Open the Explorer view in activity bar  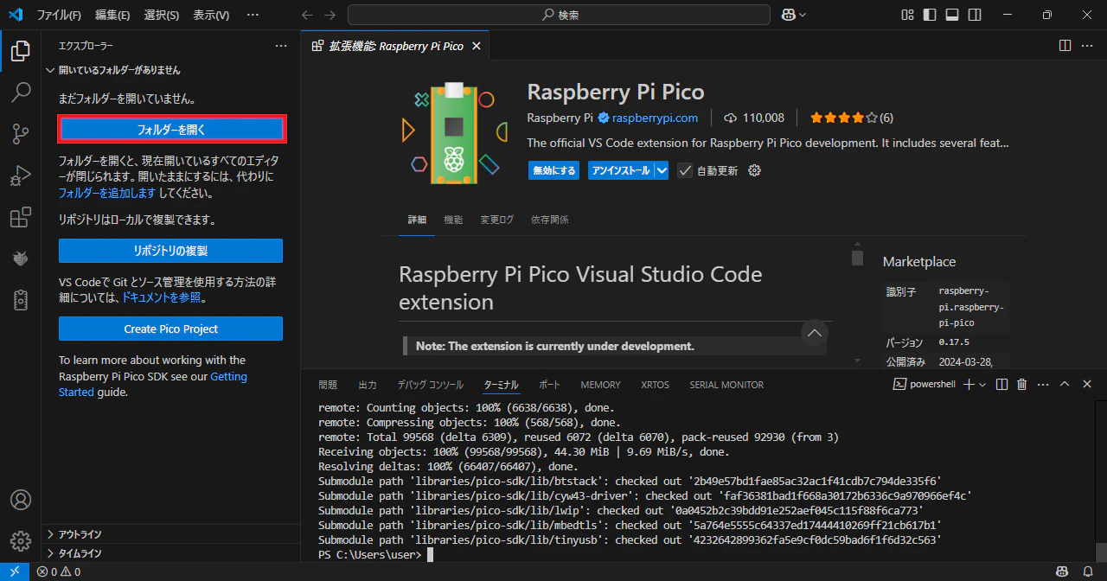point(21,52)
